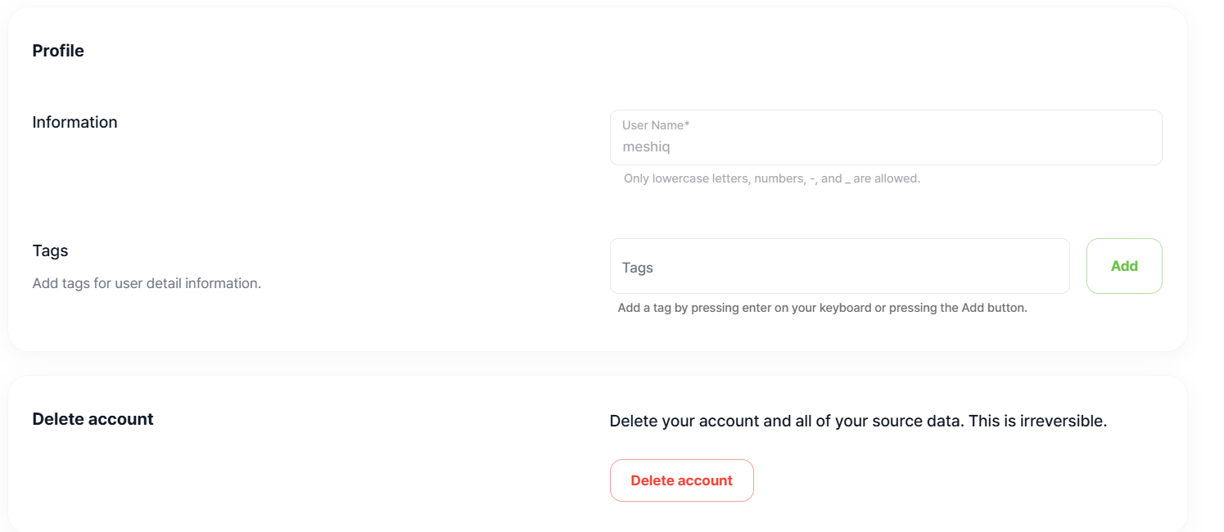Select the lowercase letters hint text
1224x532 pixels.
[x=770, y=178]
